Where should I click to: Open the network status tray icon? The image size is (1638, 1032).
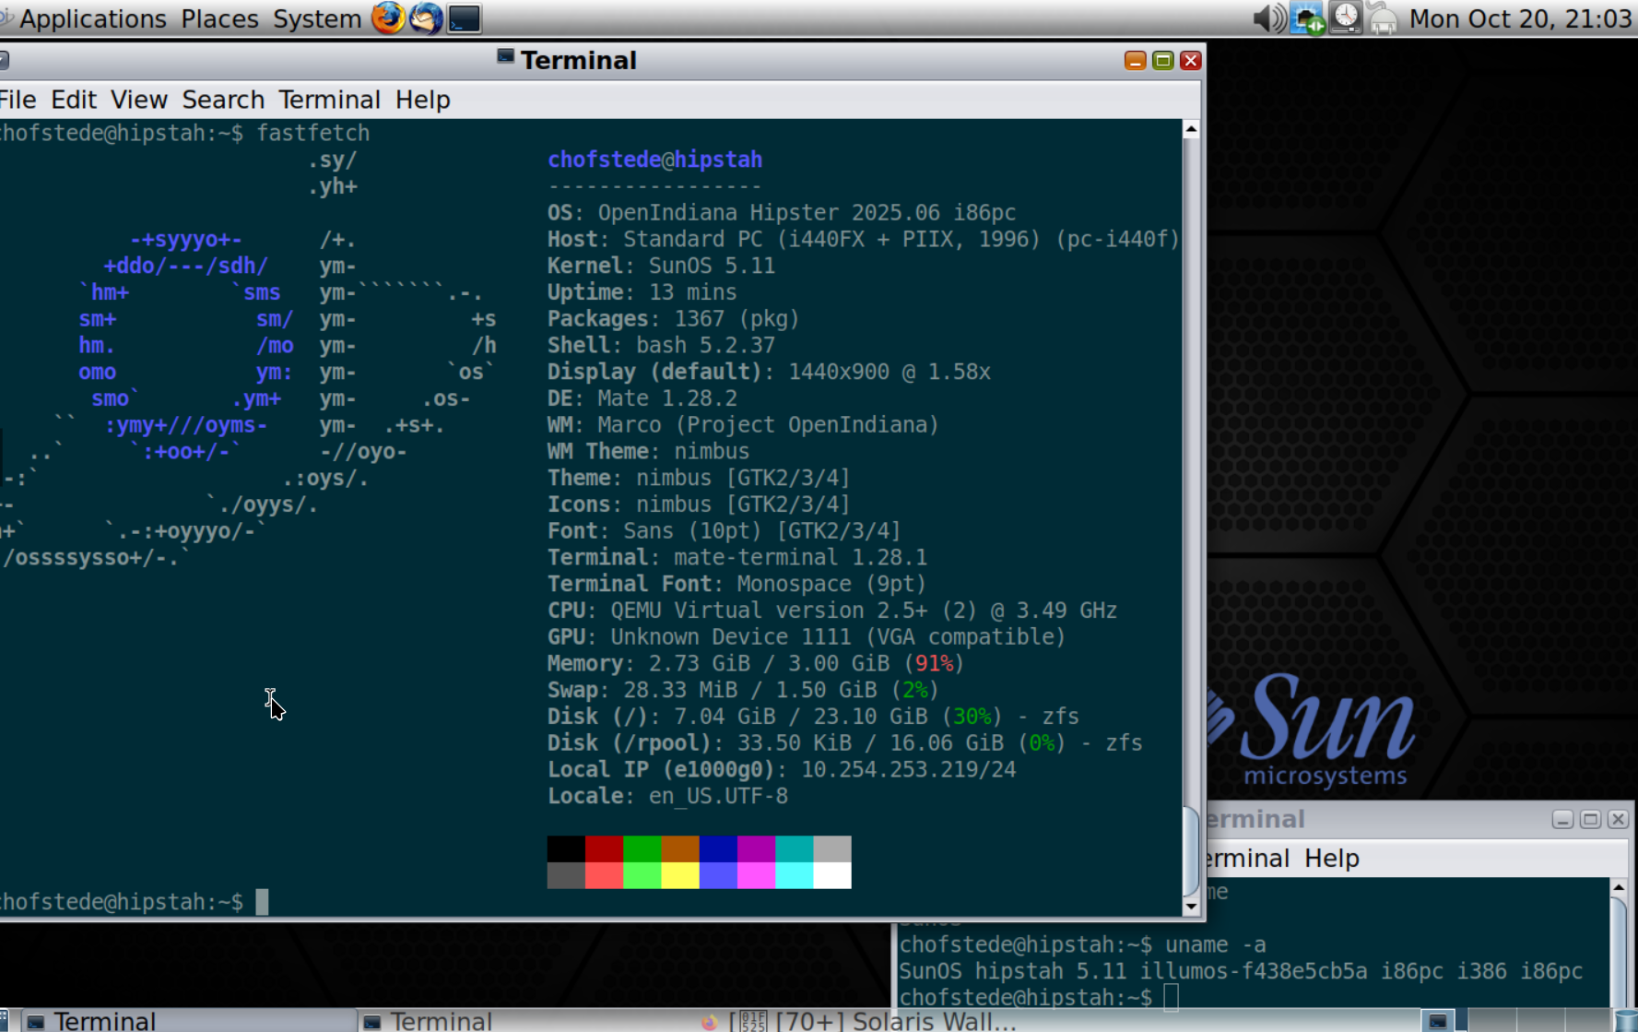point(1307,18)
